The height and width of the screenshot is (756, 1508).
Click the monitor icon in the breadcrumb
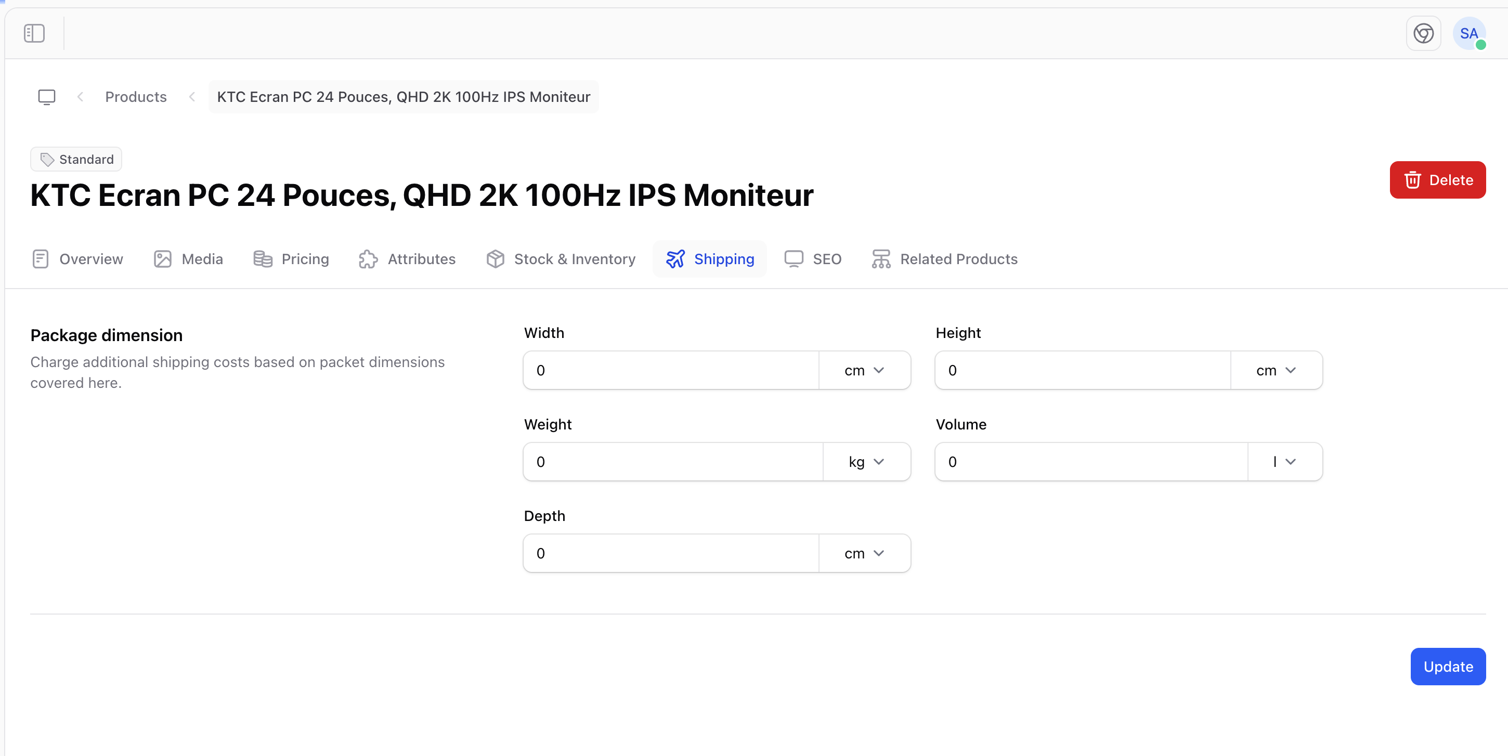[46, 97]
